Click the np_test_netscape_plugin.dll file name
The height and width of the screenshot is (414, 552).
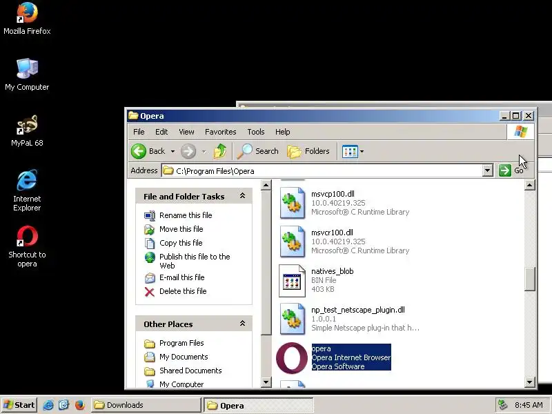click(358, 310)
